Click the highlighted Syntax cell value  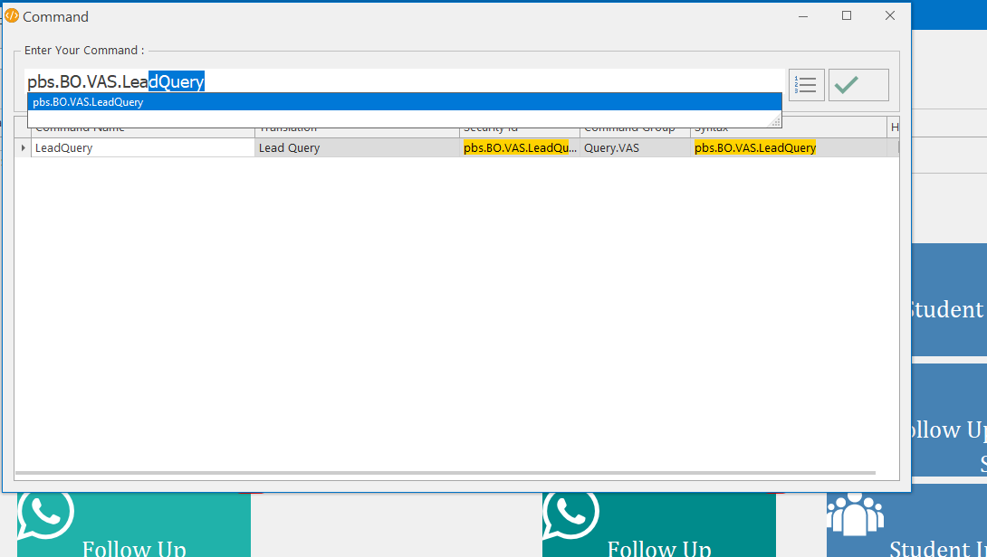(755, 147)
